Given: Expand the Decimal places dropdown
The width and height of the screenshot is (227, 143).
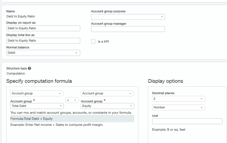Looking at the screenshot, I should point(178,99).
